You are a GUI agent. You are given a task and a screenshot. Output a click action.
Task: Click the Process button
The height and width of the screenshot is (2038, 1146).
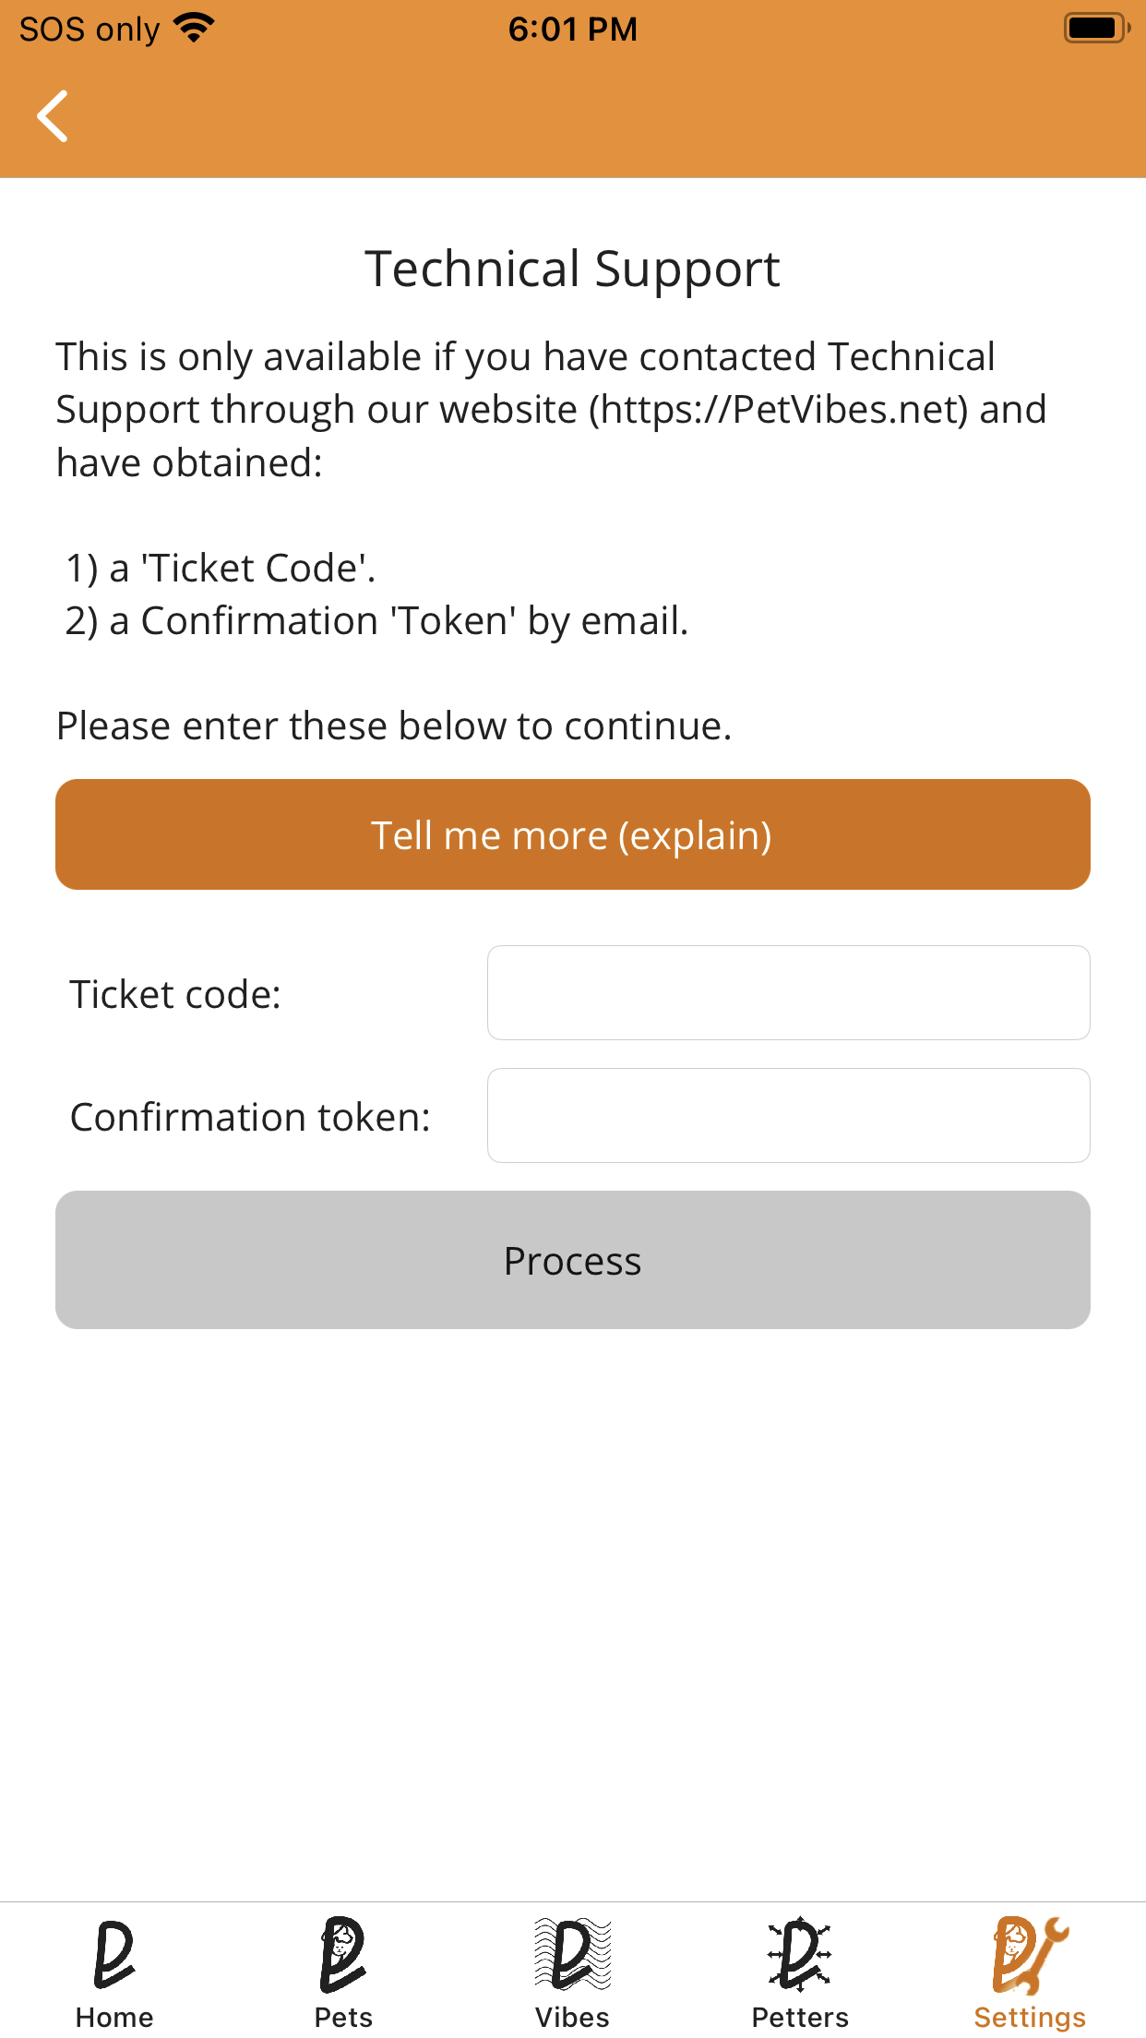[573, 1260]
